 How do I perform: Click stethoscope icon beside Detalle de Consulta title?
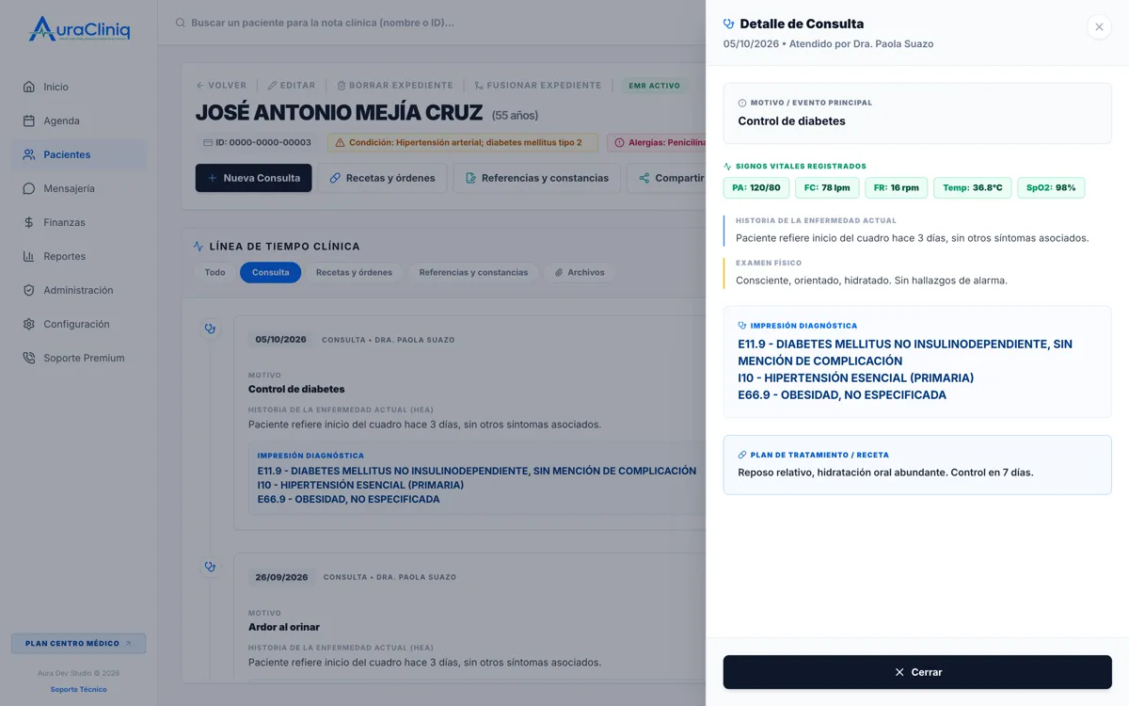(729, 24)
